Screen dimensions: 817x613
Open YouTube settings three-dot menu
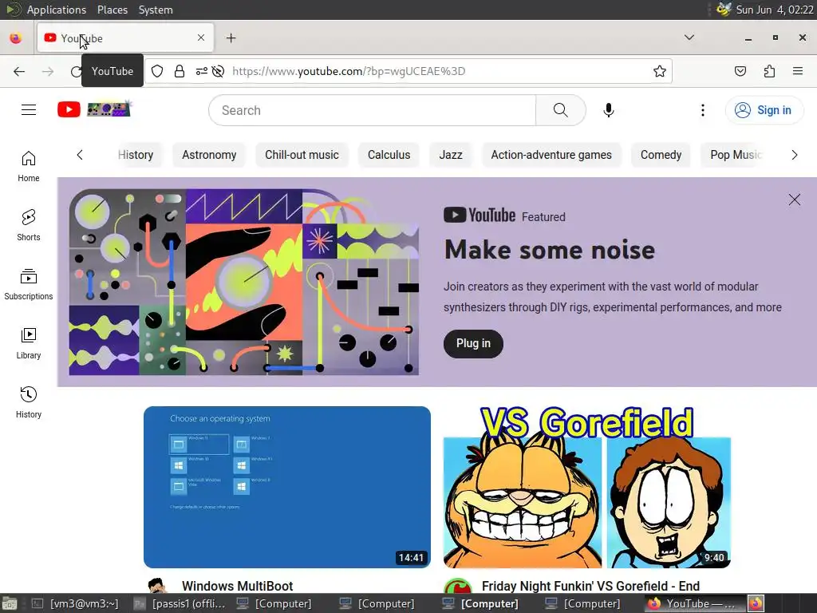pyautogui.click(x=702, y=110)
